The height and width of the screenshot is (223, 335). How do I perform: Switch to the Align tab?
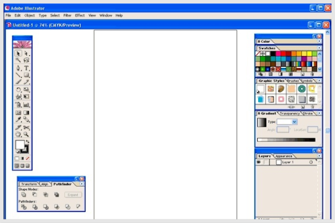[44, 184]
